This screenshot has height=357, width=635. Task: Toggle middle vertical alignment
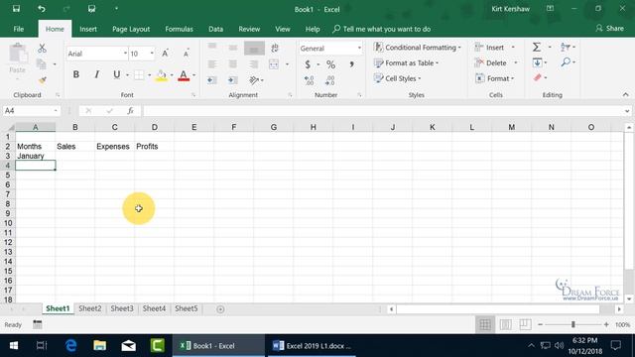(233, 49)
